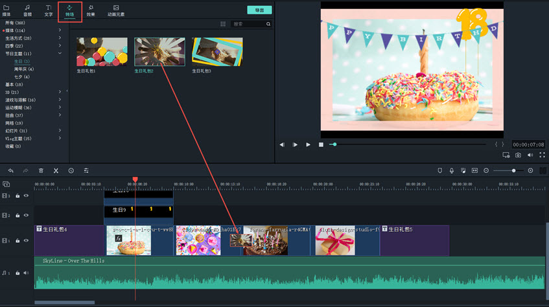Zoom out the timeline with minus icon

pyautogui.click(x=486, y=170)
